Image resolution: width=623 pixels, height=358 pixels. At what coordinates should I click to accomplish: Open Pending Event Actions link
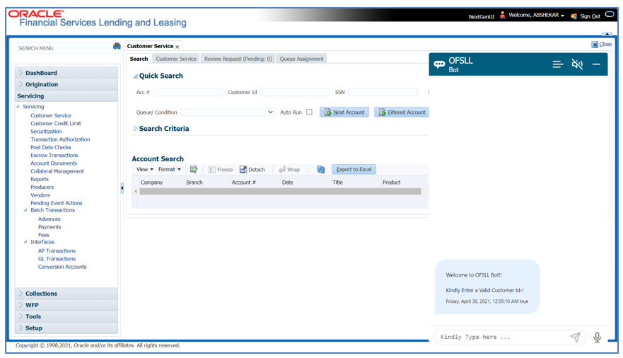click(x=56, y=202)
